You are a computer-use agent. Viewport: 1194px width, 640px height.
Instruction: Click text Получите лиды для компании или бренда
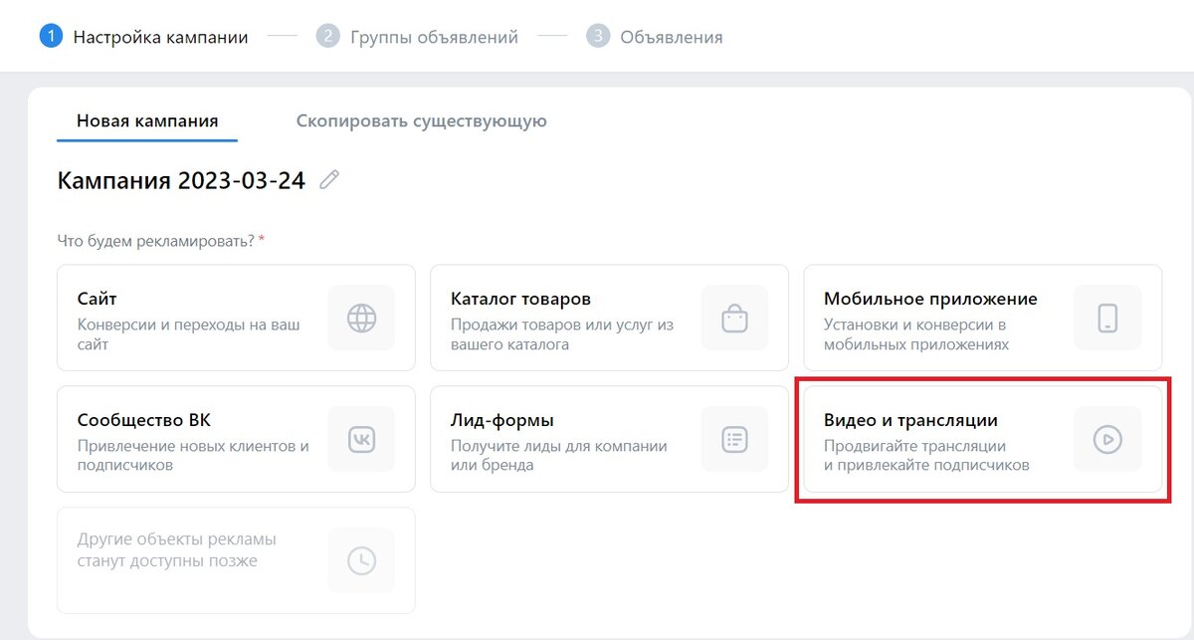(559, 455)
